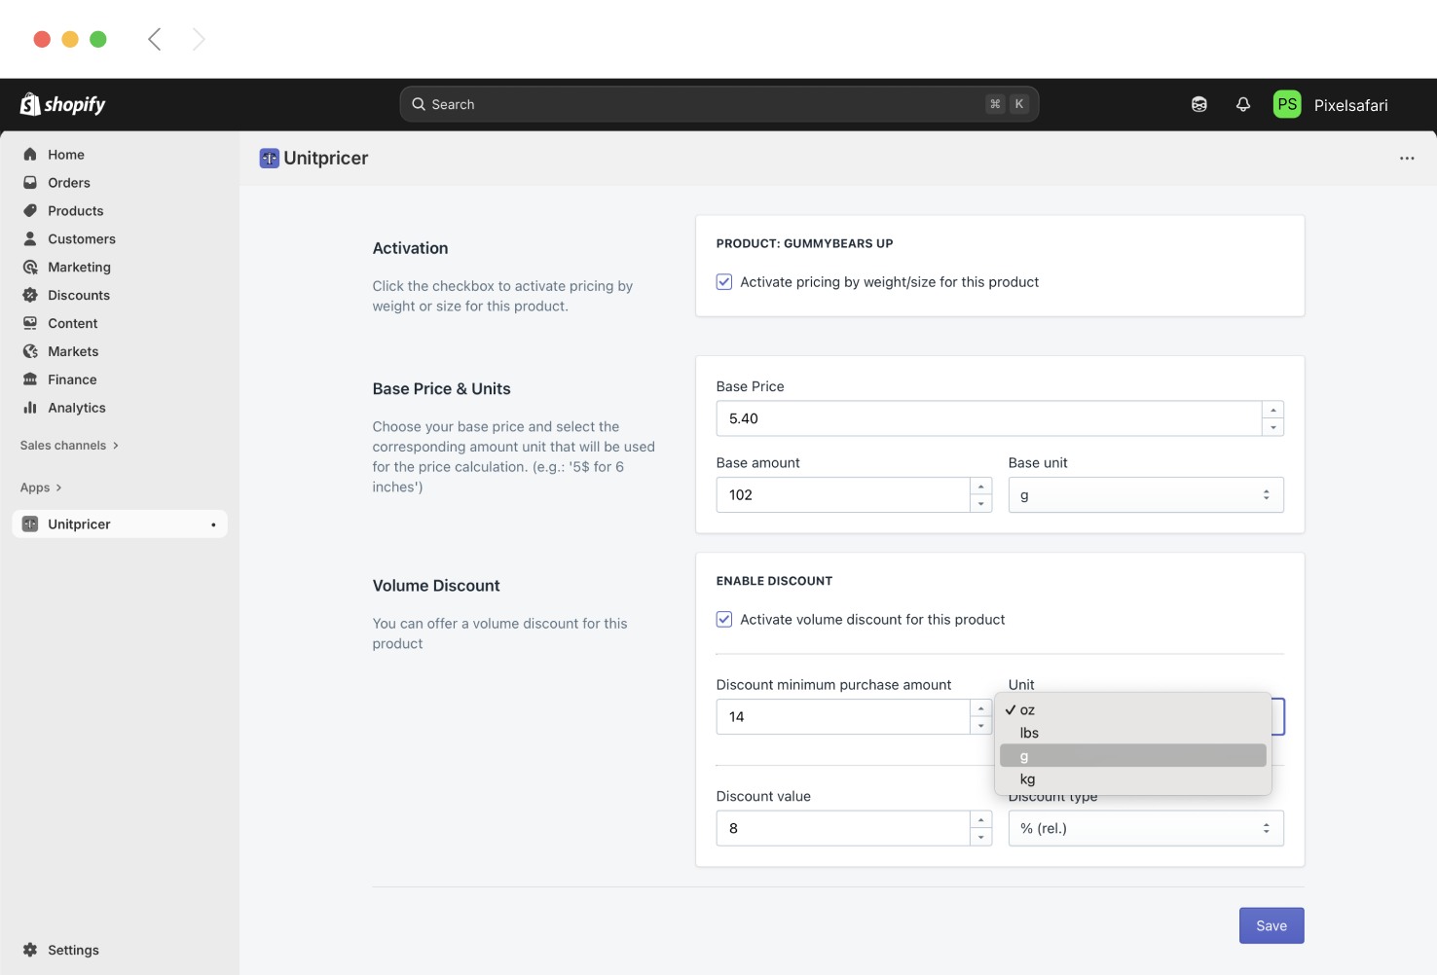Open the Base unit dropdown

pos(1146,494)
